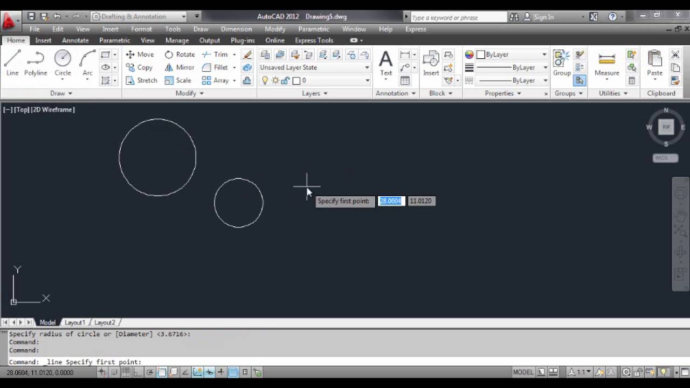Image resolution: width=690 pixels, height=388 pixels.
Task: Click the 11.0120 coordinate input box
Action: [420, 201]
